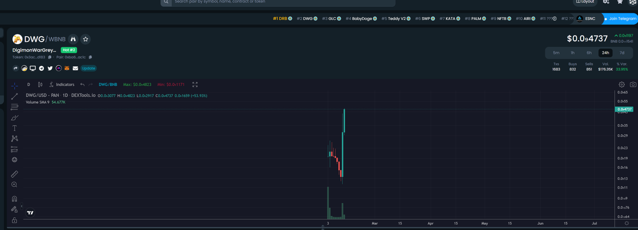Viewport: 638px width, 230px height.
Task: Open hot pair #8 PALM
Action: click(476, 19)
